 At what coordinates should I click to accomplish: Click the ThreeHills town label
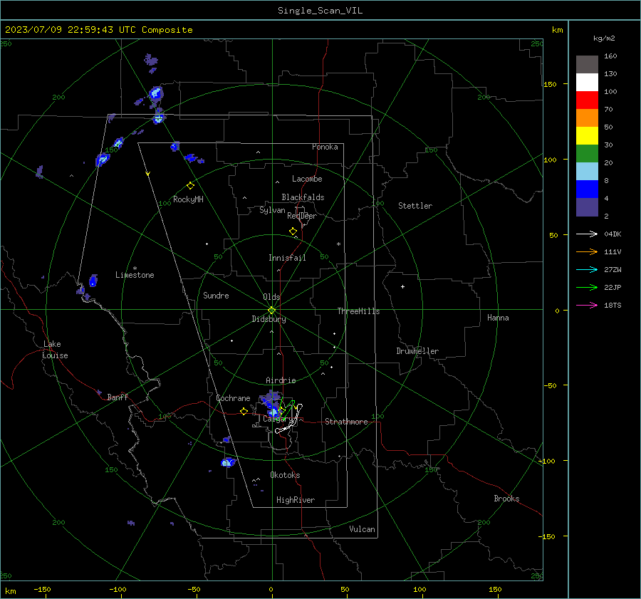click(x=358, y=311)
